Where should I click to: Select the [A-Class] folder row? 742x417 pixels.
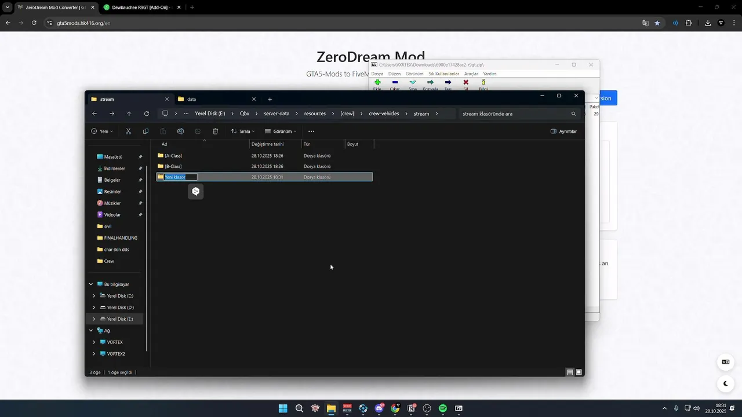click(x=264, y=156)
